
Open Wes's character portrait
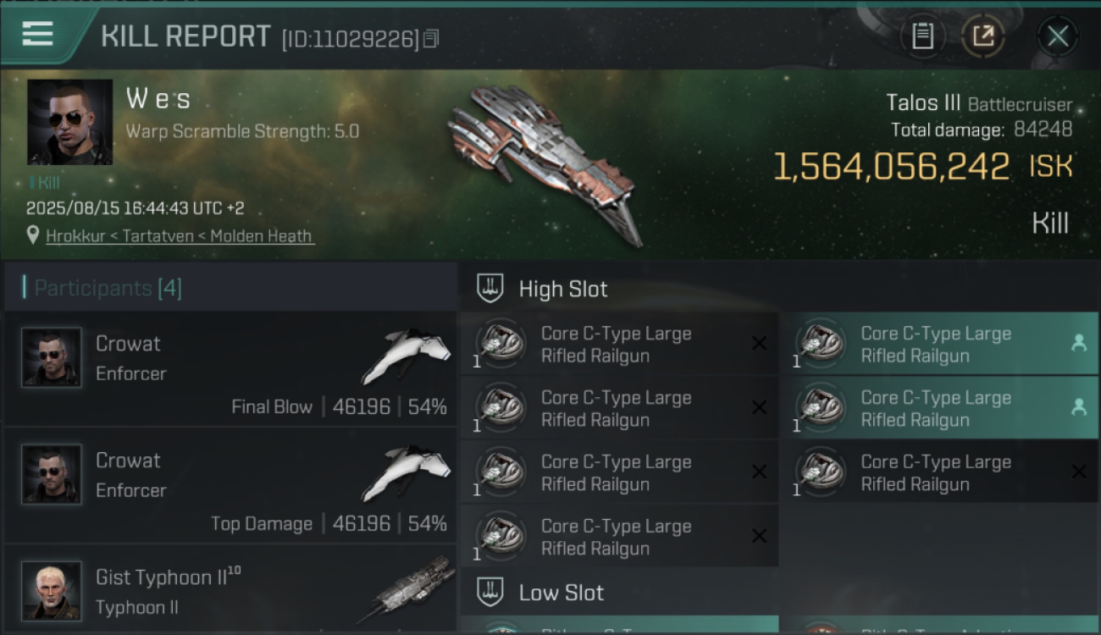pyautogui.click(x=70, y=122)
